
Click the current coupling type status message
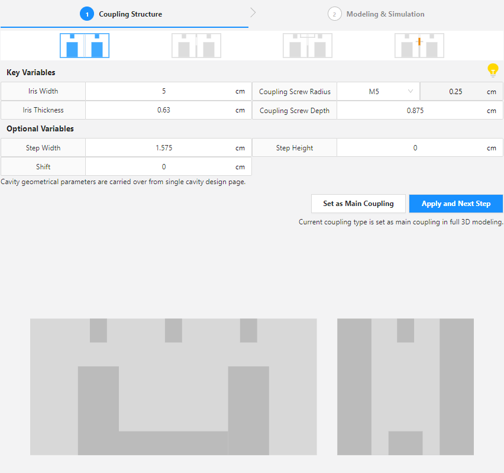click(x=401, y=222)
